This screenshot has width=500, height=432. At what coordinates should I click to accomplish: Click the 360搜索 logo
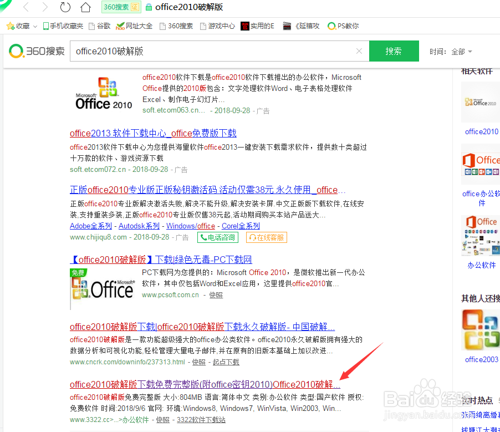tap(37, 51)
